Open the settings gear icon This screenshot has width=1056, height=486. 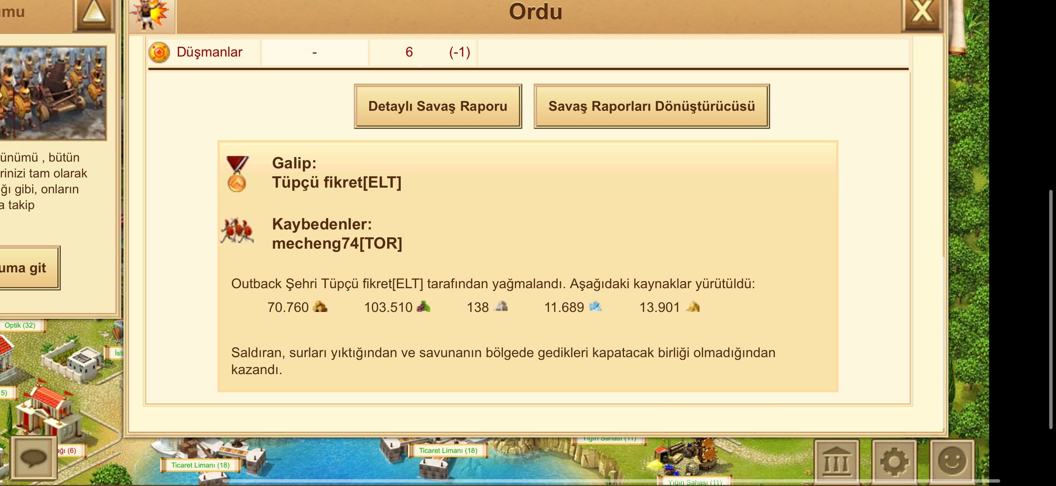pyautogui.click(x=894, y=461)
